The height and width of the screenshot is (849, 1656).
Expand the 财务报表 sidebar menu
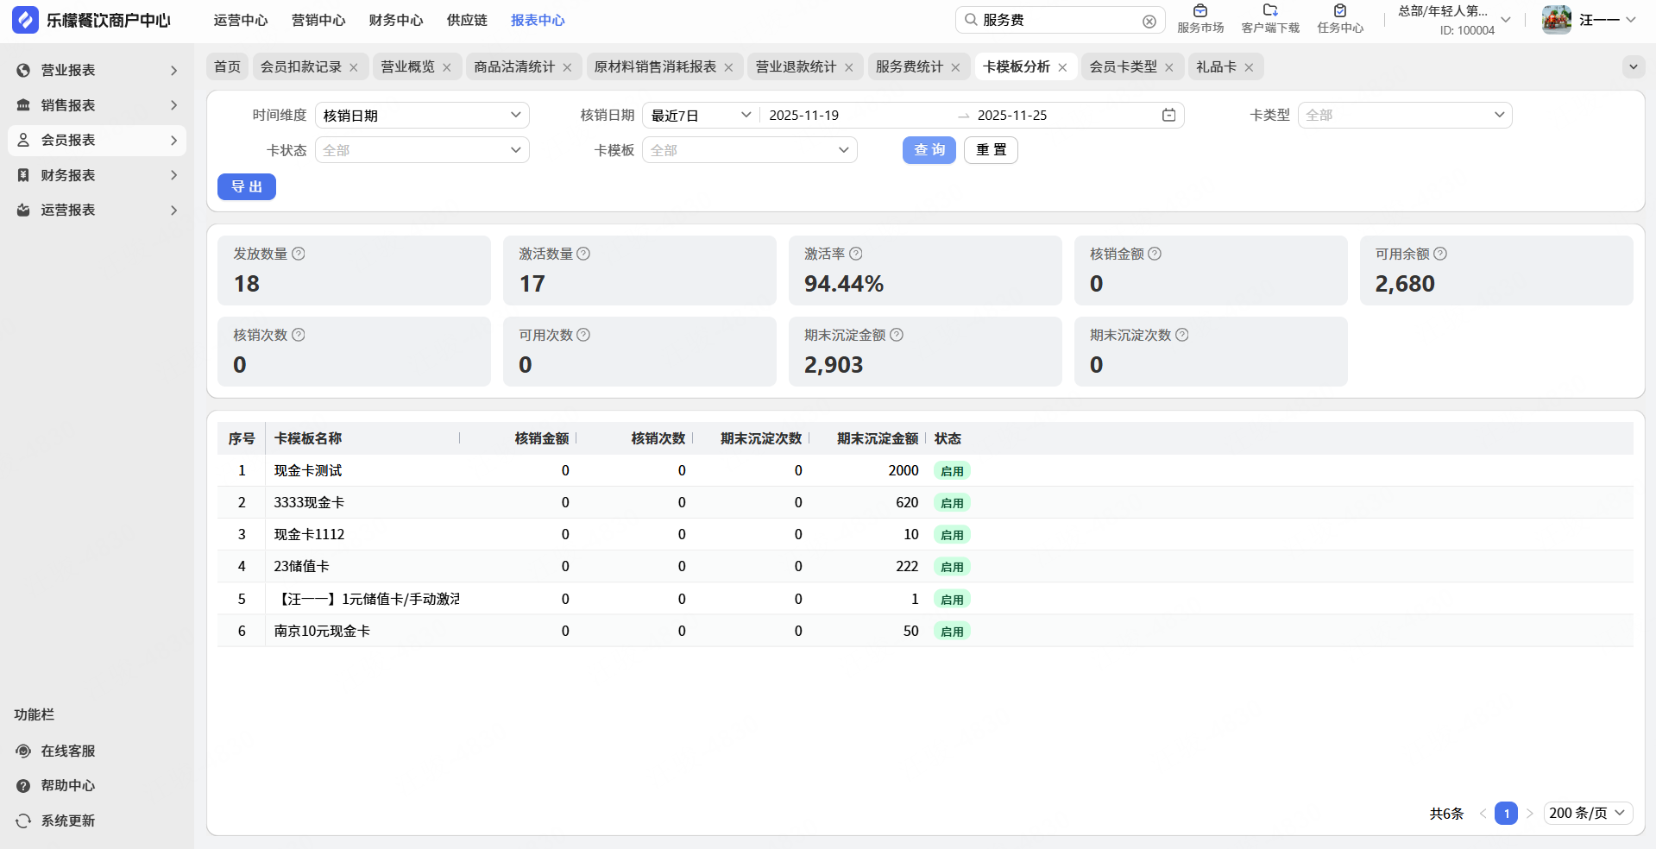[x=97, y=175]
